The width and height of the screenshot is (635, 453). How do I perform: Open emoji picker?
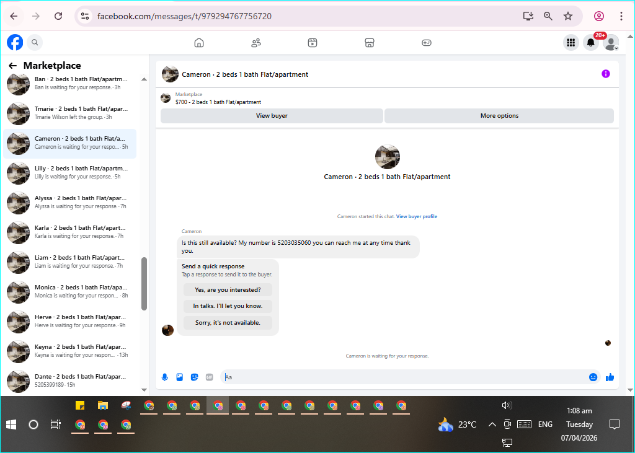[593, 377]
